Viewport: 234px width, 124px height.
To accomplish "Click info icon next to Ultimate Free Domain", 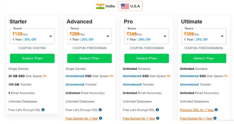I will 215,118.
